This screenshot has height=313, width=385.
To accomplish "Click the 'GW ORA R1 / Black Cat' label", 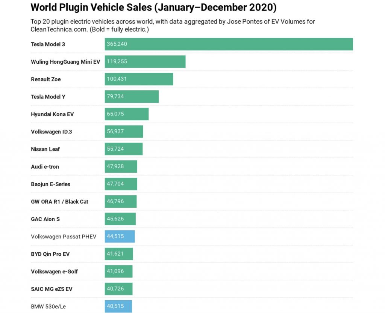I will (x=59, y=202).
